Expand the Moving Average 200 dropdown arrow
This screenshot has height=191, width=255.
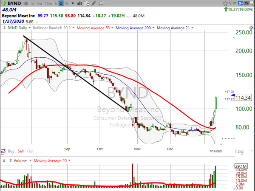coord(153,28)
